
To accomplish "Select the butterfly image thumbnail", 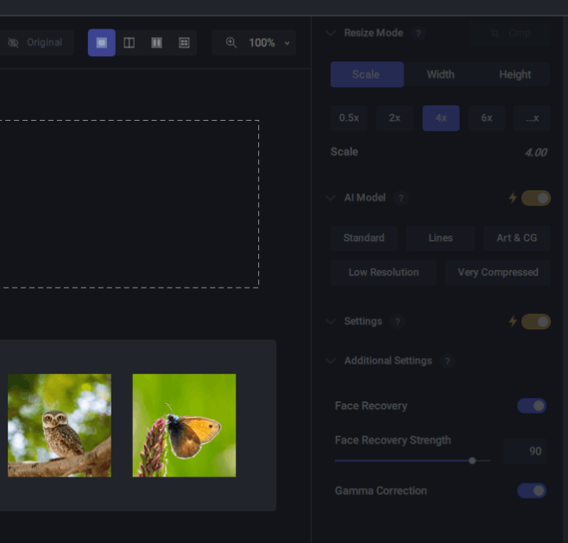I will (x=184, y=425).
